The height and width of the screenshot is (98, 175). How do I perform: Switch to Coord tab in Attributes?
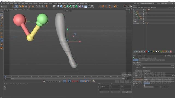(x=141, y=60)
